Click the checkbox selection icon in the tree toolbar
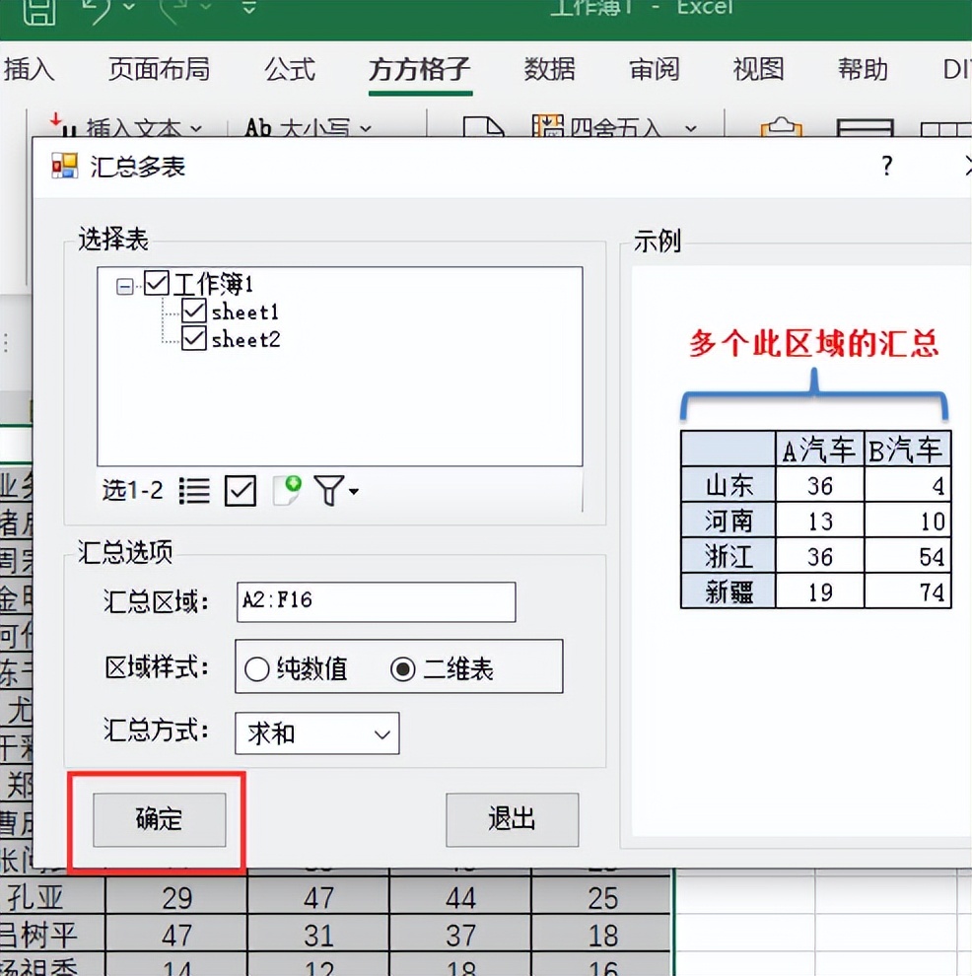The width and height of the screenshot is (972, 976). click(240, 490)
